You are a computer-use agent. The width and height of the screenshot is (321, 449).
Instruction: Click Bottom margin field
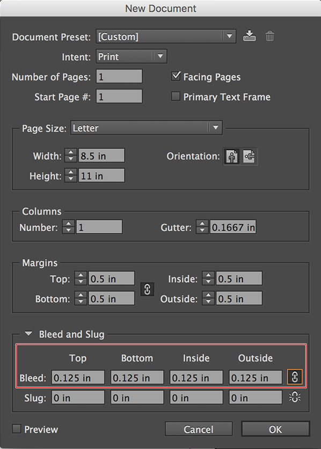(x=111, y=298)
